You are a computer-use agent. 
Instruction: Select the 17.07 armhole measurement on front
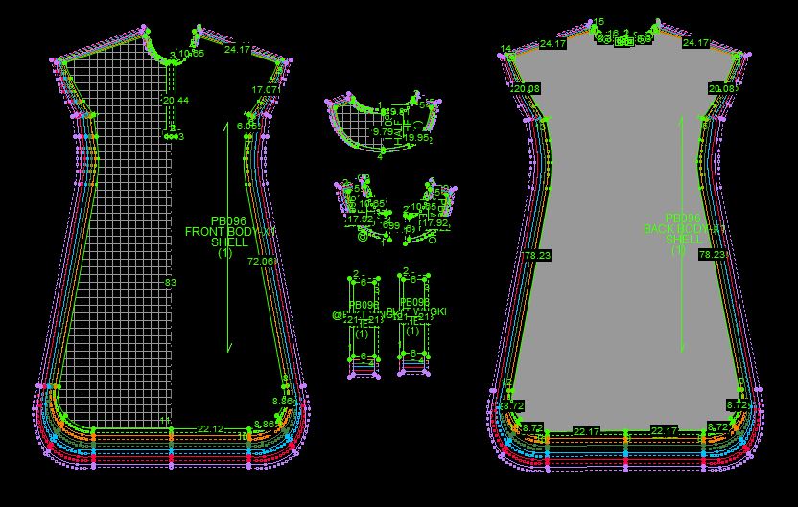pyautogui.click(x=265, y=89)
